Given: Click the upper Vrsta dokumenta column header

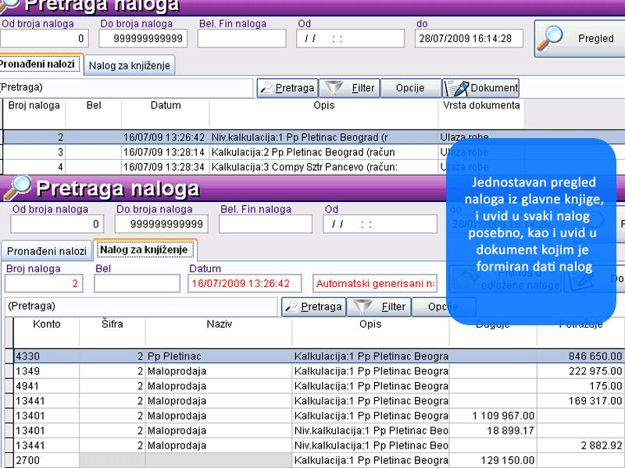Looking at the screenshot, I should click(x=480, y=105).
